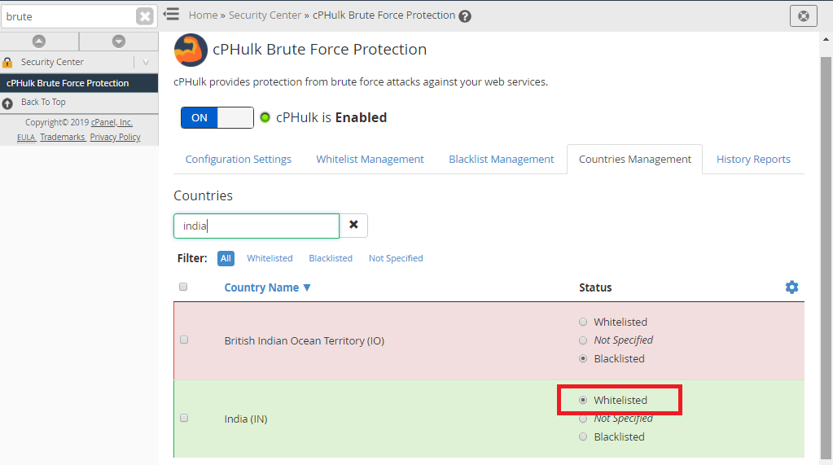Image resolution: width=833 pixels, height=465 pixels.
Task: Click the sidebar collapse-all up arrow icon
Action: (x=39, y=41)
